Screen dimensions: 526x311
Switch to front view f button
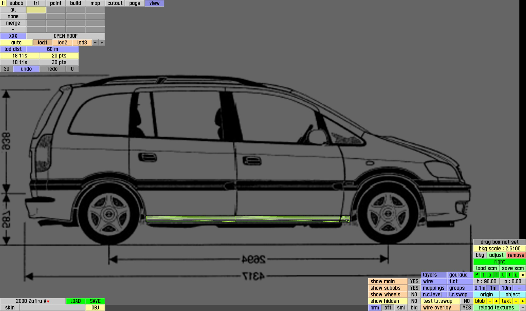[x=483, y=275]
